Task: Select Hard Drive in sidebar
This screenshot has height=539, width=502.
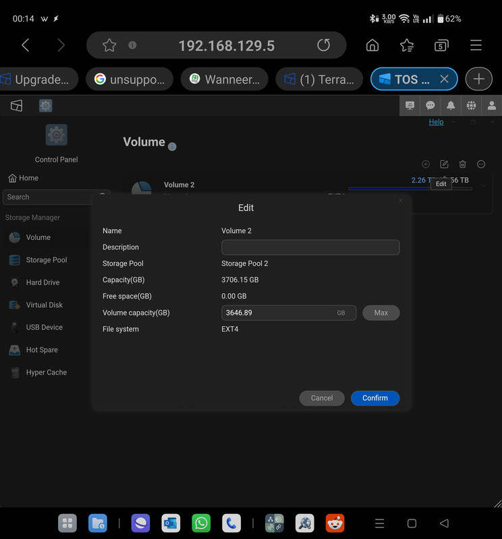Action: click(34, 282)
